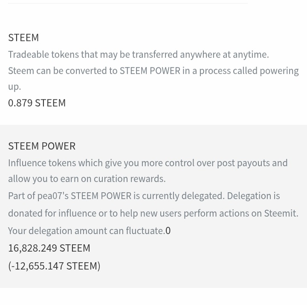
Task: Click 'Your delegation amount can fluctuate.' text
Action: (87, 231)
